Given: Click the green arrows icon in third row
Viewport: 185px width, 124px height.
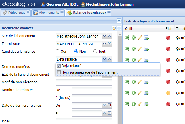Looking at the screenshot, I should tap(127, 60).
